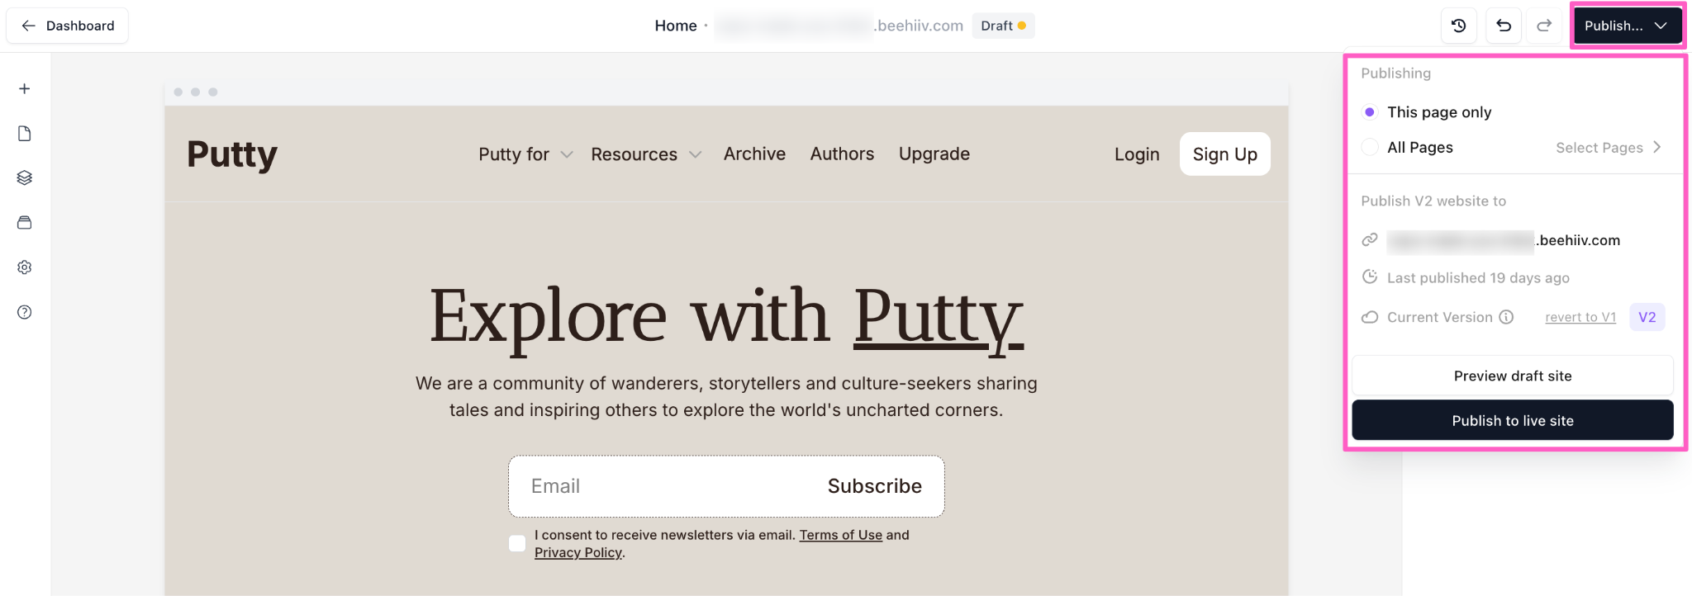Viewport: 1692px width, 596px height.
Task: Check the newsletter consent checkbox
Action: [517, 543]
